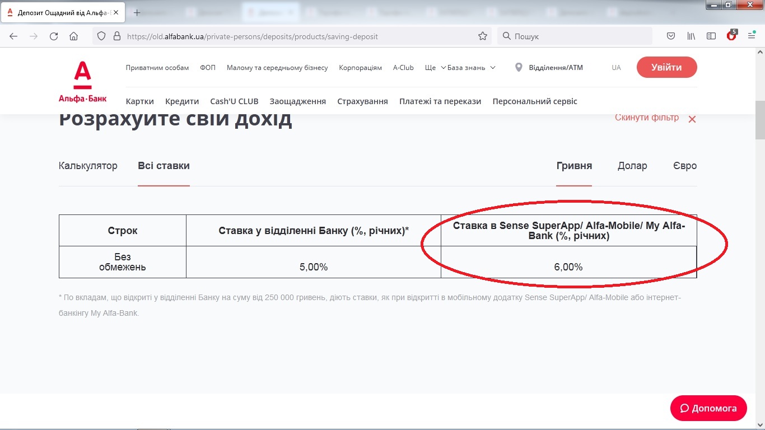Screen dimensions: 765x430
Task: Click in the address bar URL
Action: coord(252,36)
